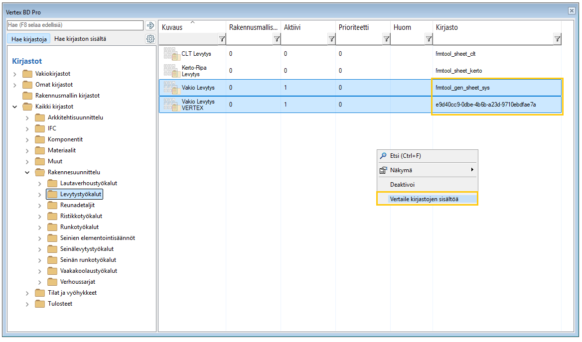The height and width of the screenshot is (342, 582).
Task: Select Seinälevytystyökalut tree item
Action: [x=87, y=249]
